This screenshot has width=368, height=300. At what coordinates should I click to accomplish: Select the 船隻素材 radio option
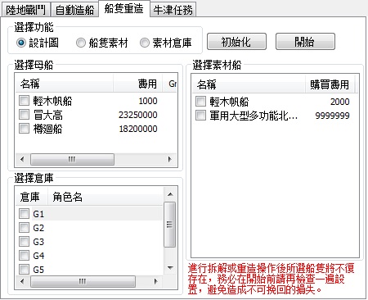tap(81, 43)
